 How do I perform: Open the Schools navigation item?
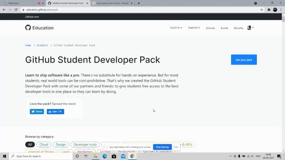click(210, 28)
